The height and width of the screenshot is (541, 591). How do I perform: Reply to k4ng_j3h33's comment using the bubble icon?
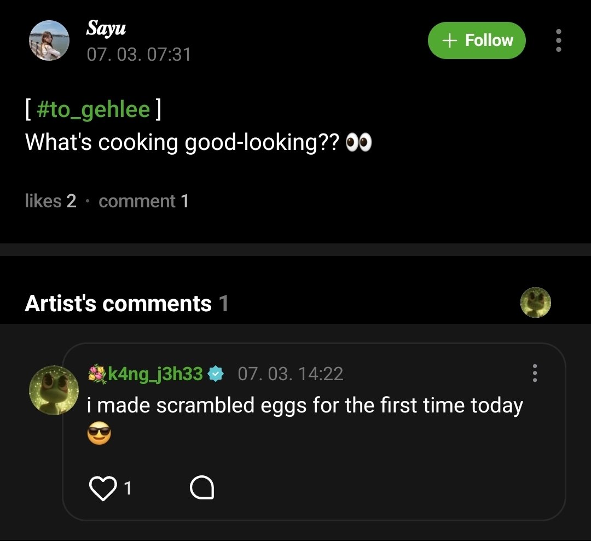tap(202, 488)
